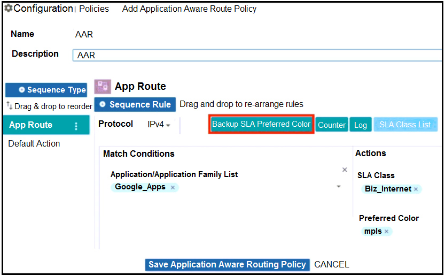Screen dimensions: 445x276
Task: Click into the Description input field
Action: coord(256,55)
